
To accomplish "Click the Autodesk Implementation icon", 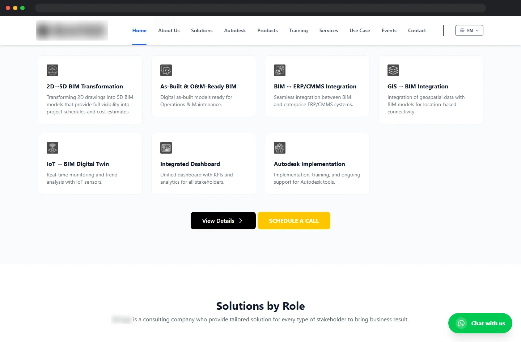I will tap(280, 148).
